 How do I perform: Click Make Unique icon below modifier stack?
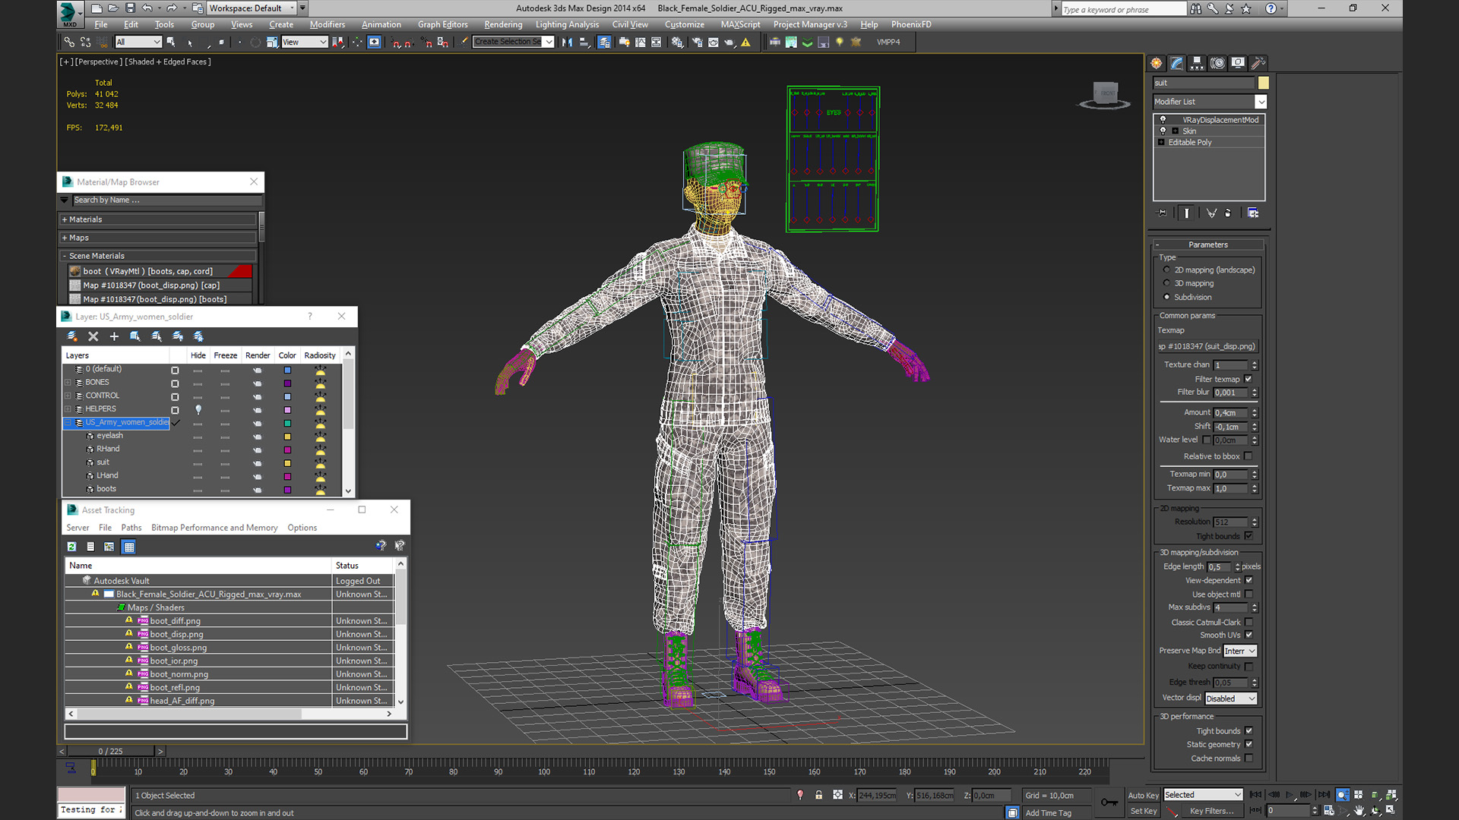click(1211, 213)
